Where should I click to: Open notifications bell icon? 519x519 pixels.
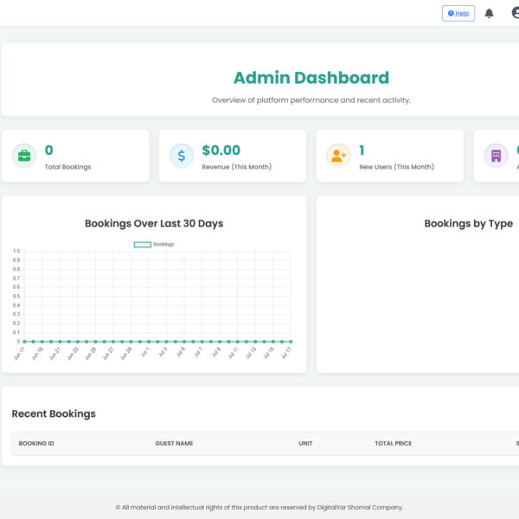tap(489, 13)
